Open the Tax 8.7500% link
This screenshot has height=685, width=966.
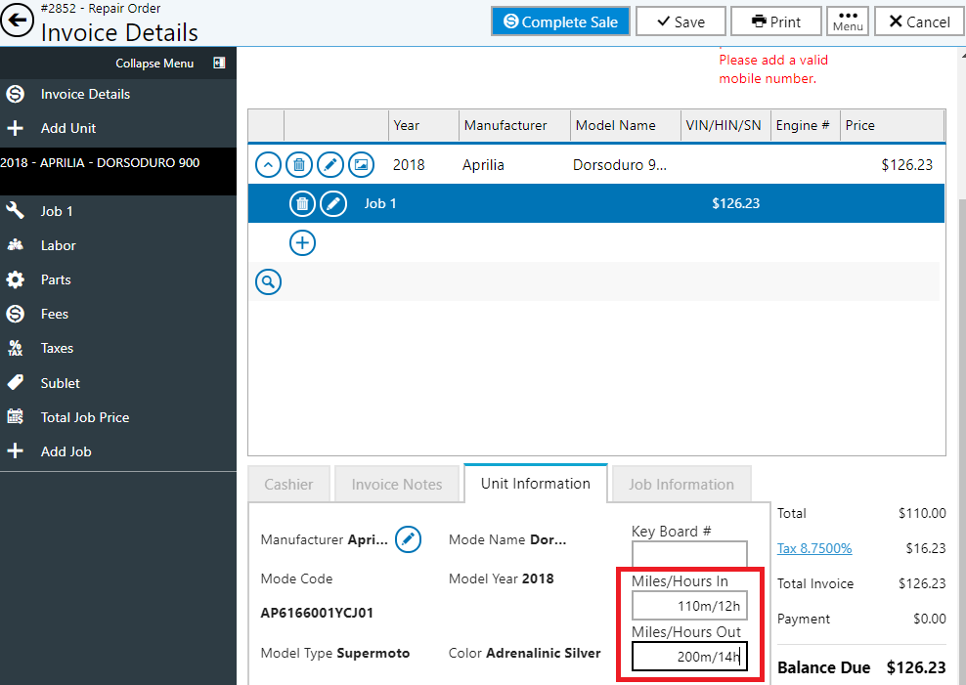(x=814, y=548)
